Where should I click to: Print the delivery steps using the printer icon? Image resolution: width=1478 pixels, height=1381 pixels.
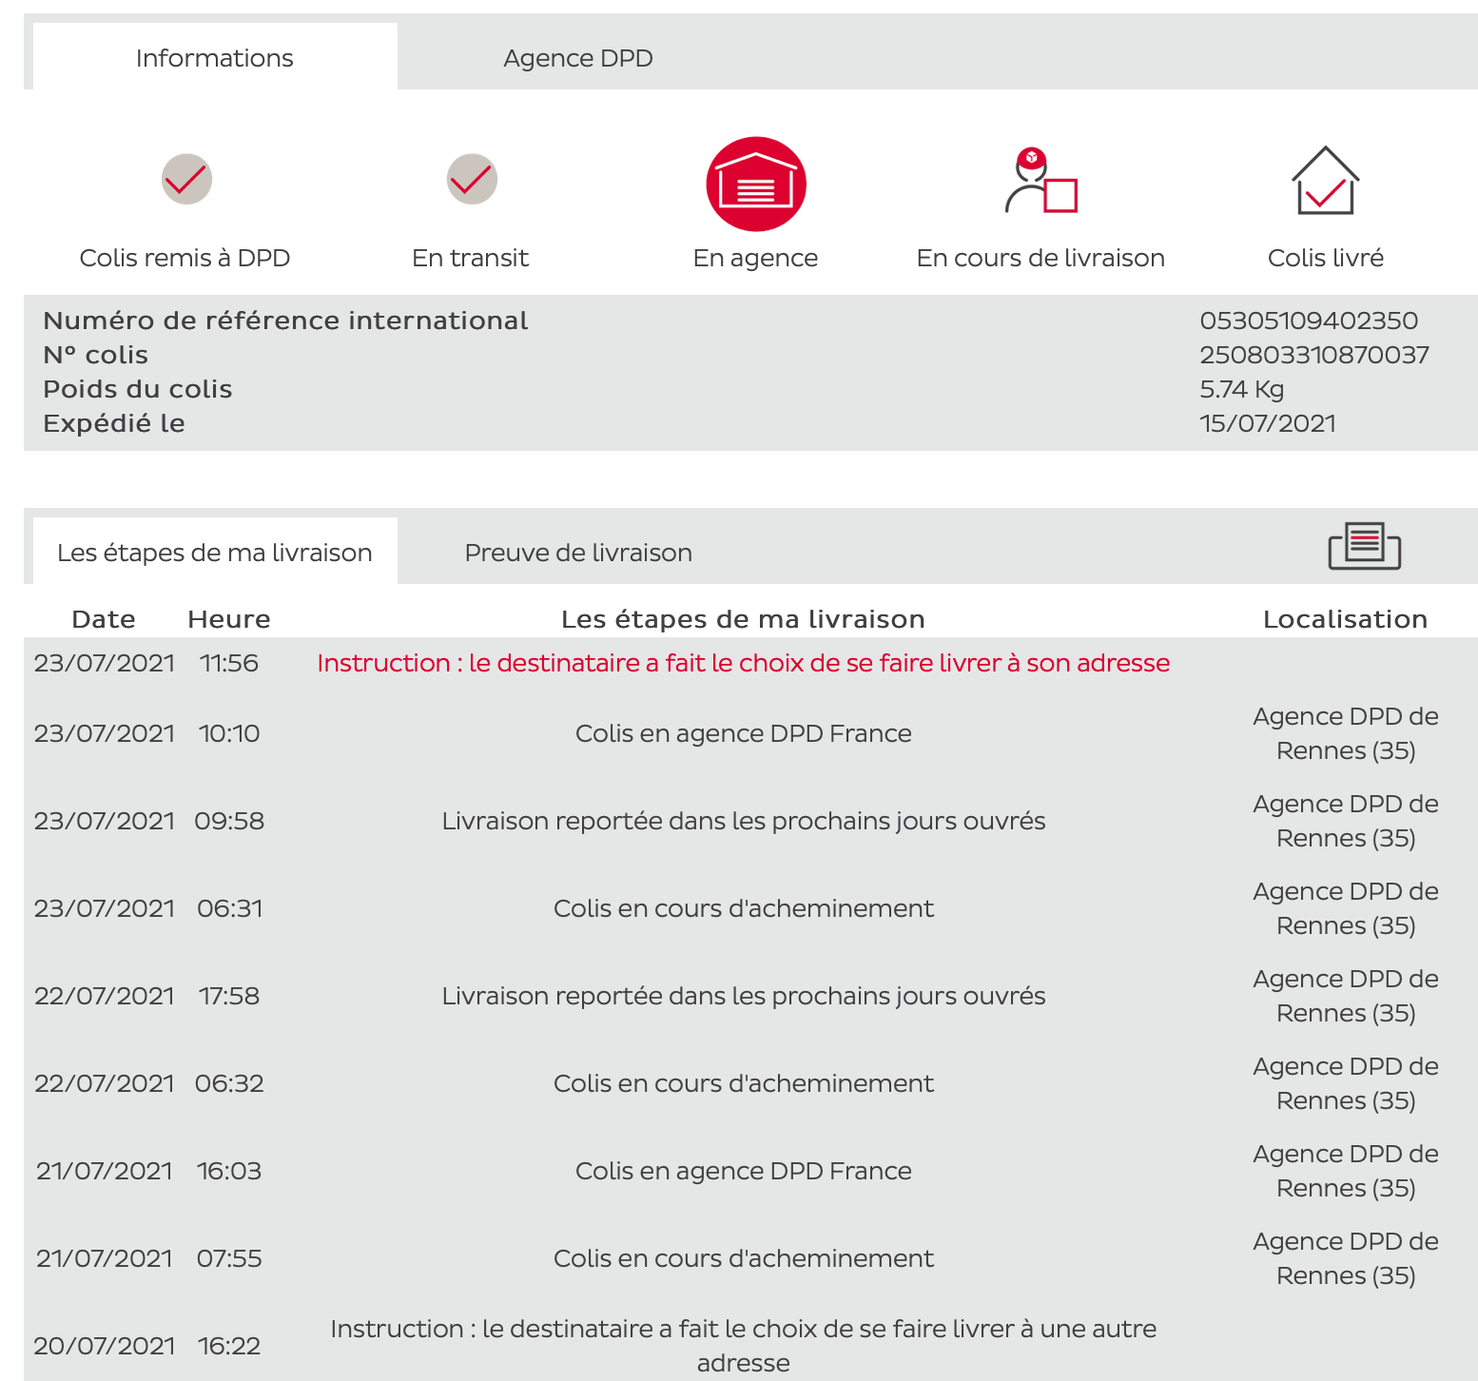[1365, 546]
